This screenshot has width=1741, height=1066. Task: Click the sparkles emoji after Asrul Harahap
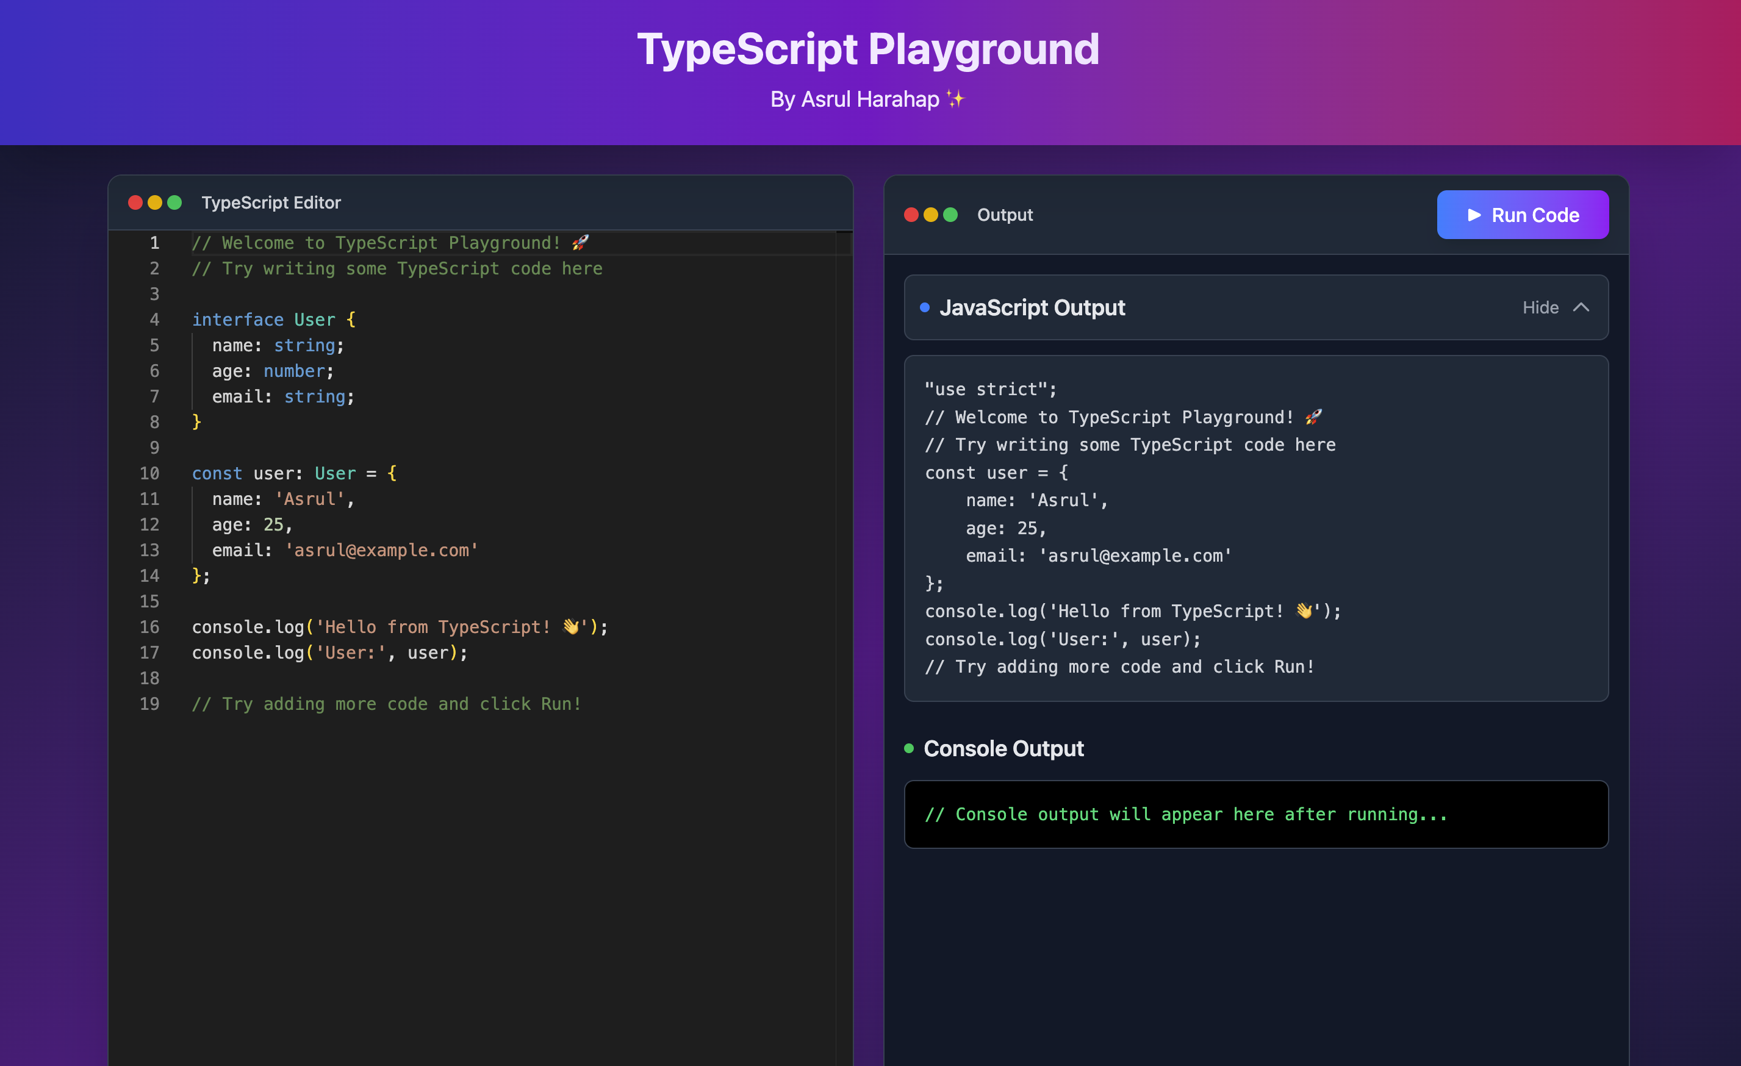tap(955, 99)
